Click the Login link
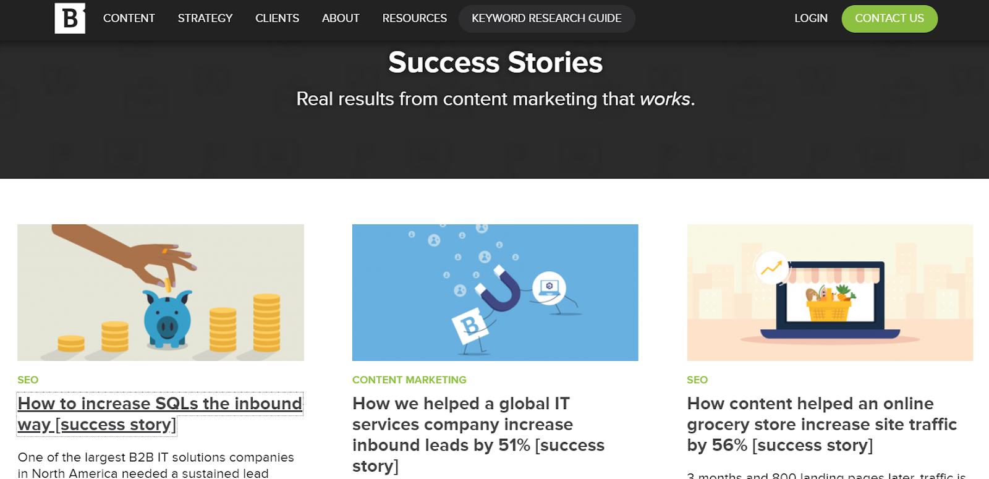This screenshot has height=479, width=989. coord(810,19)
